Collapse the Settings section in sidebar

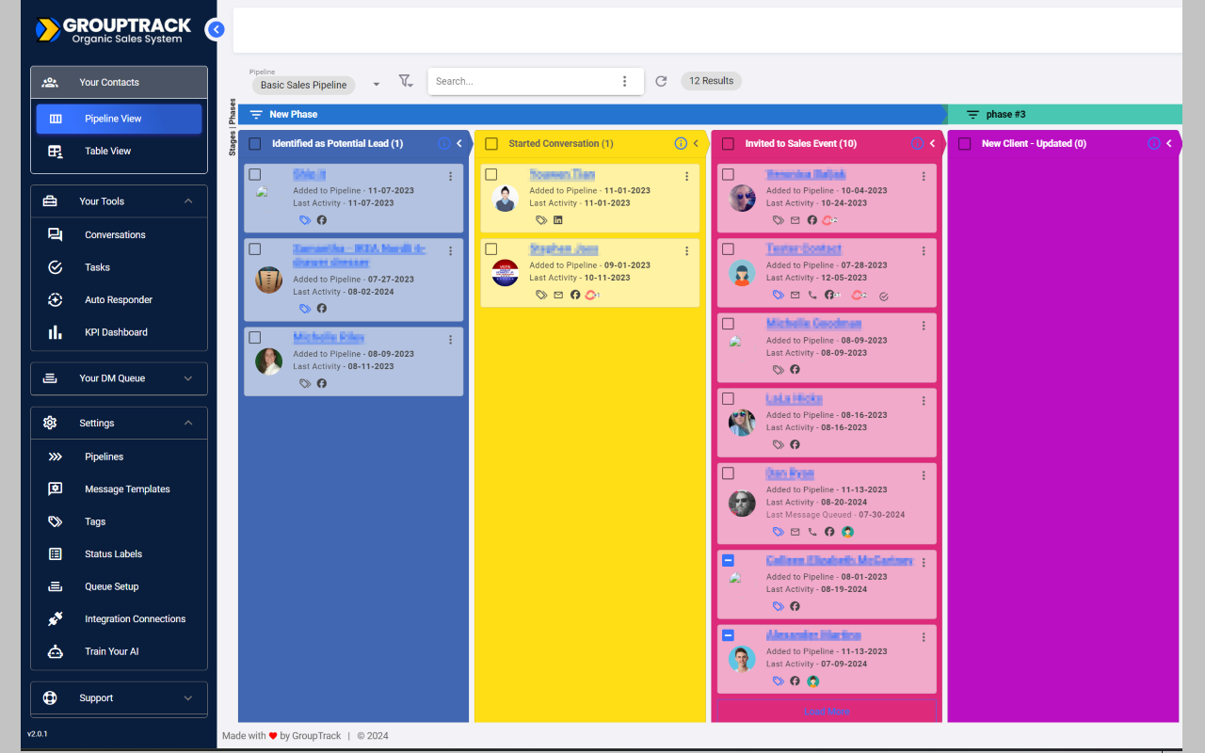(x=188, y=424)
